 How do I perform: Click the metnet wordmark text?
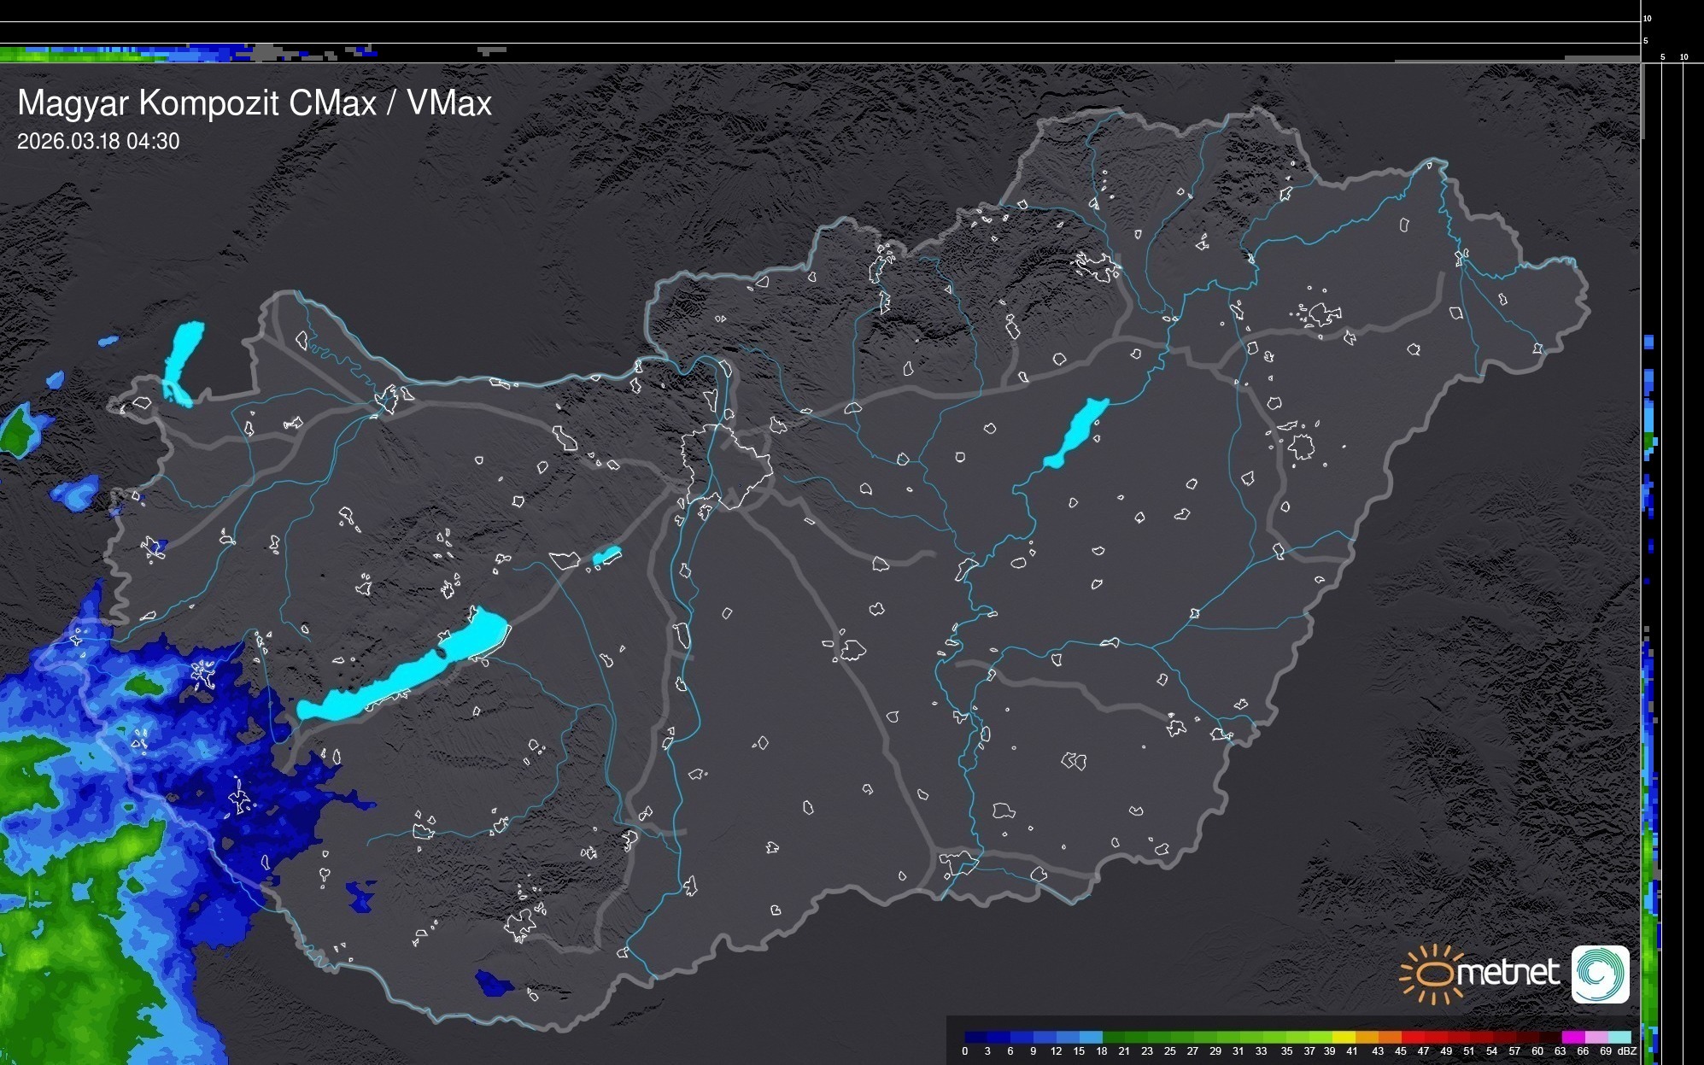[1508, 974]
